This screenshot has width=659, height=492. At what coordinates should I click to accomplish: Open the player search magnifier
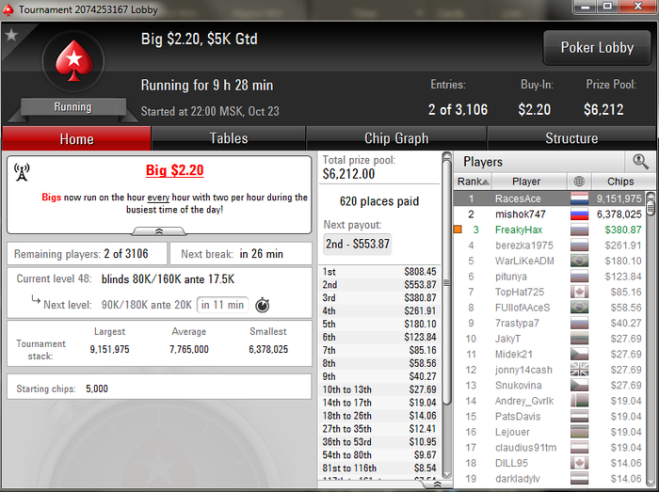[x=640, y=162]
